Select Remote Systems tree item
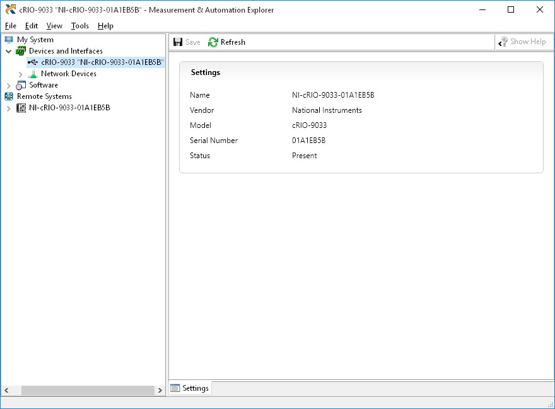The image size is (555, 409). pos(44,96)
